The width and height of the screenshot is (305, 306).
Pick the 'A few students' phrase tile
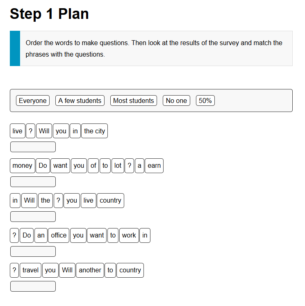[x=80, y=100]
